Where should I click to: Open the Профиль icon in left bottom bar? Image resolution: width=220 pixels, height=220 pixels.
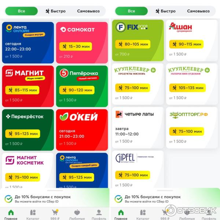coord(99,212)
